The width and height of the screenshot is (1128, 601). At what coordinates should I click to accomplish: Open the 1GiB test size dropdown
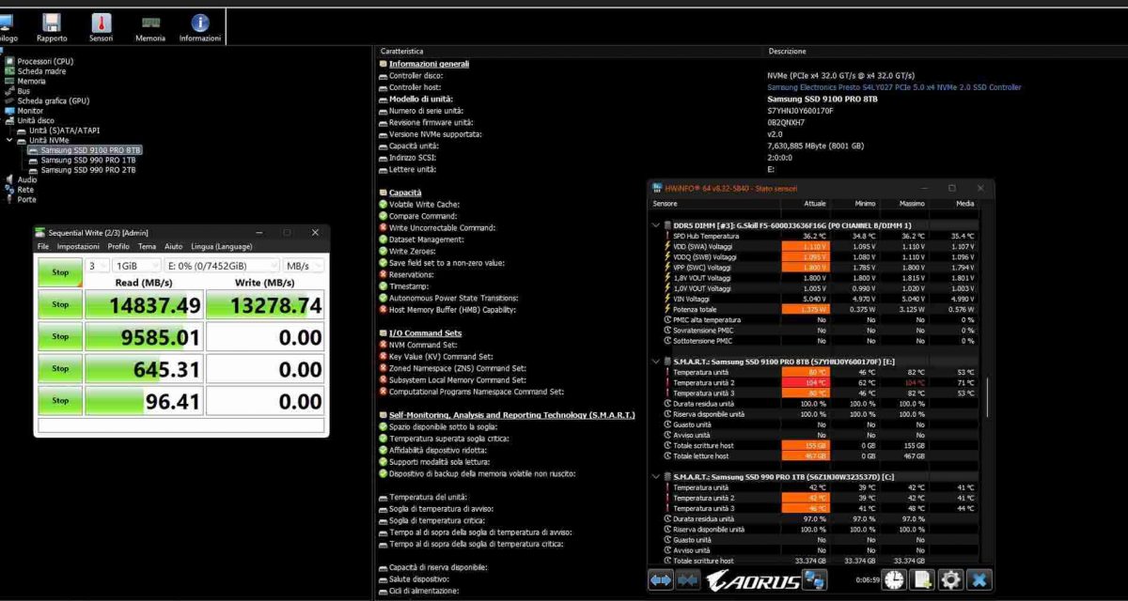coord(134,265)
